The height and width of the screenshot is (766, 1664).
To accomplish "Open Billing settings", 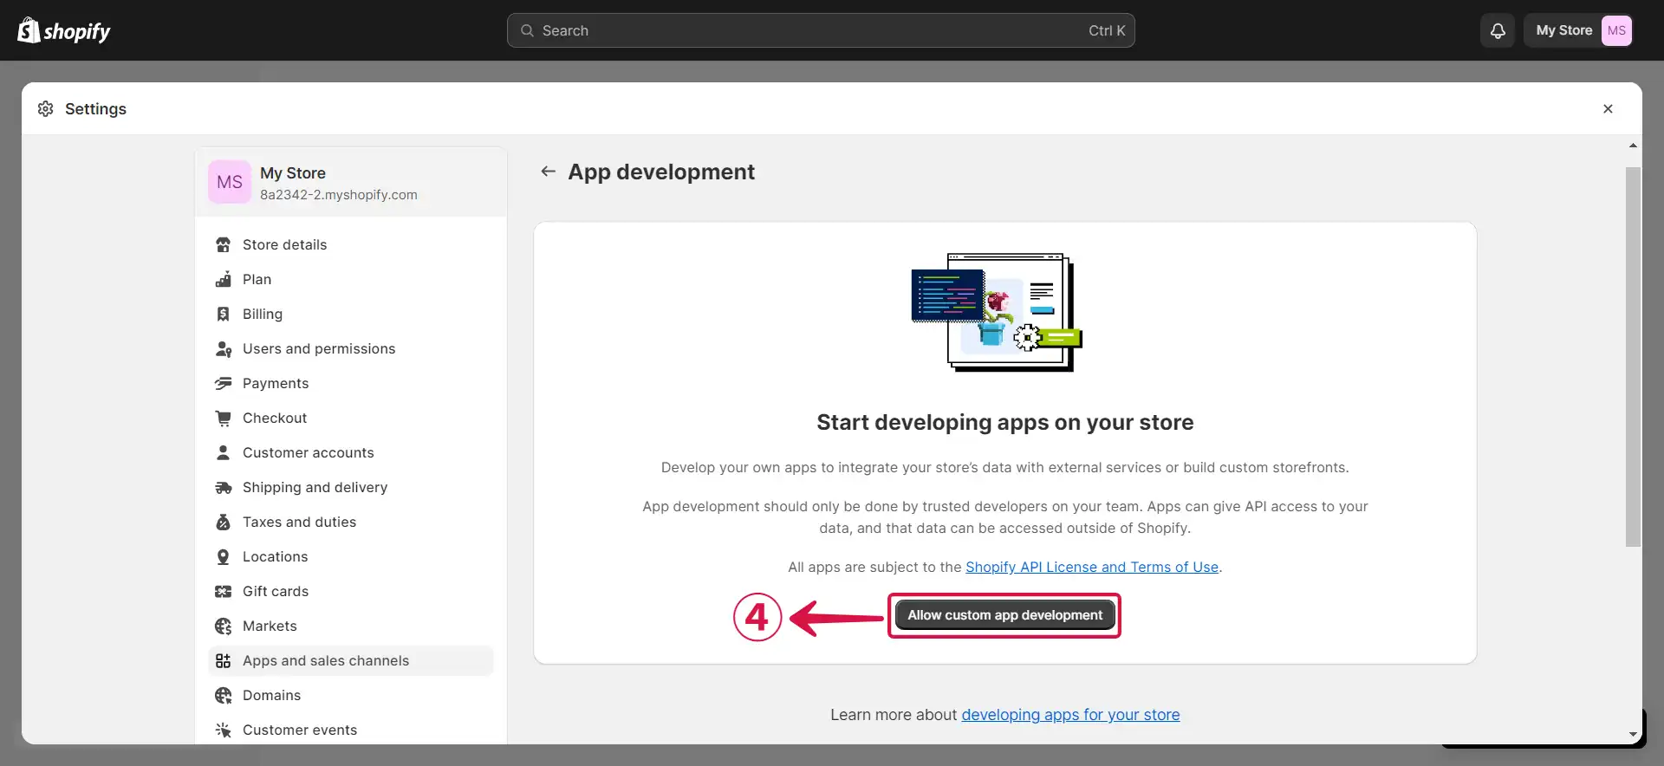I will click(x=351, y=314).
